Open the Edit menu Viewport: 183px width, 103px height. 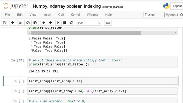click(x=20, y=15)
